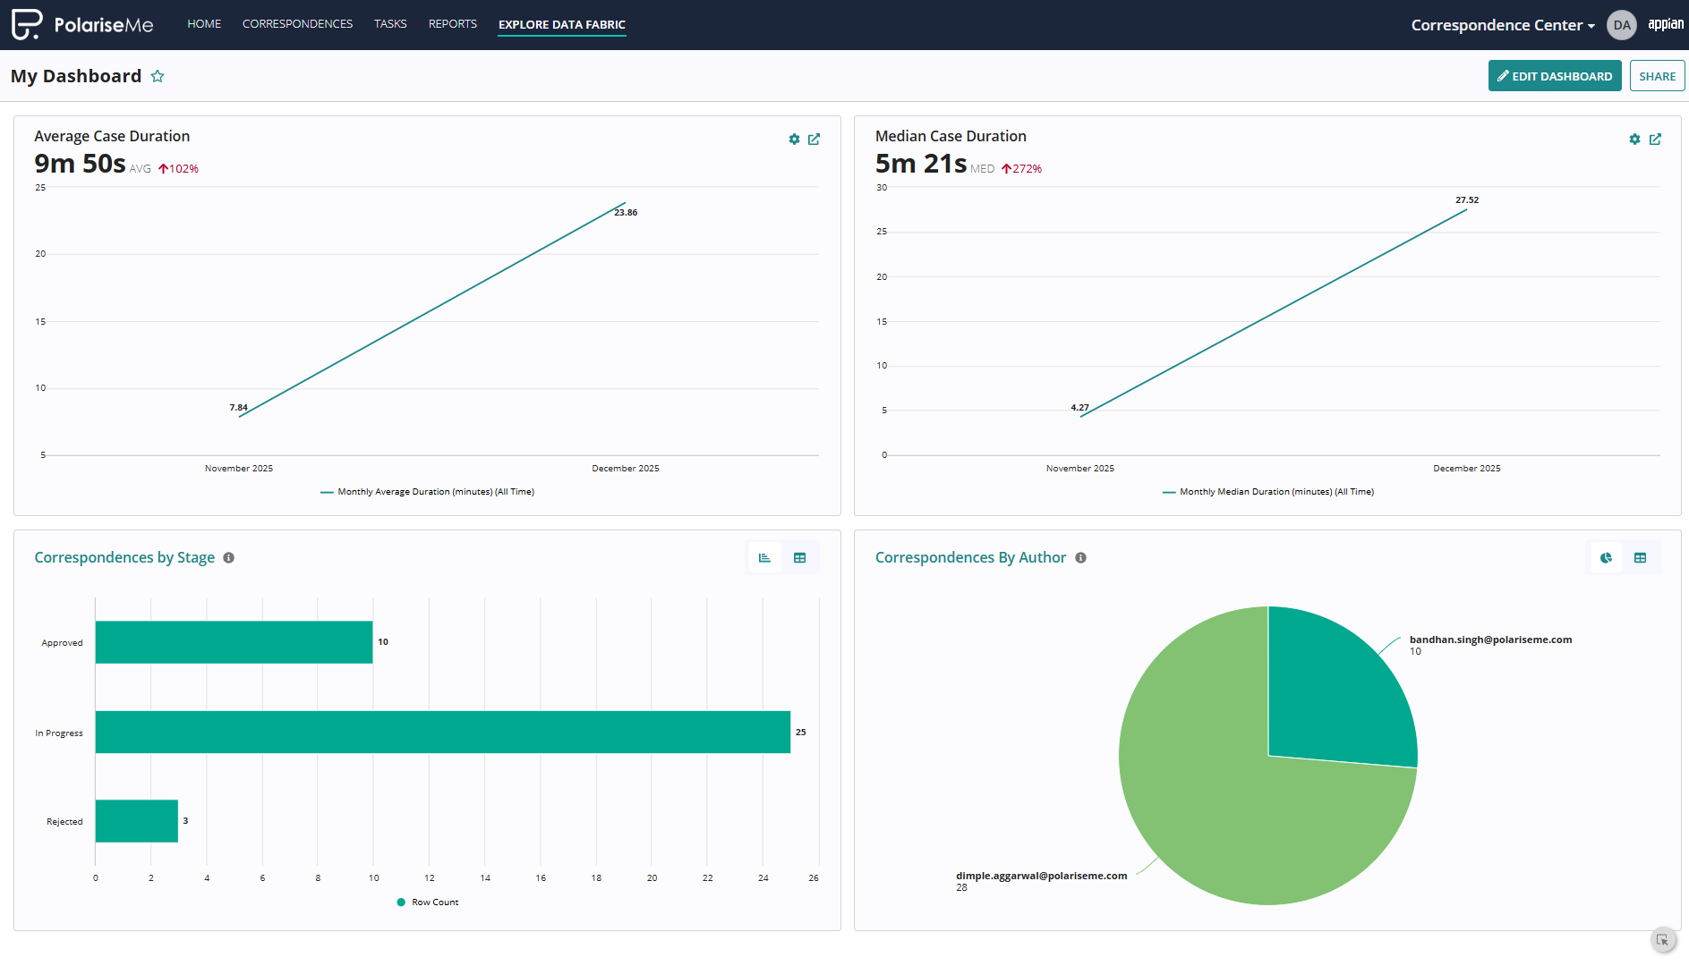1689x966 pixels.
Task: Switch Correspondences by Stage to table view
Action: click(x=800, y=558)
